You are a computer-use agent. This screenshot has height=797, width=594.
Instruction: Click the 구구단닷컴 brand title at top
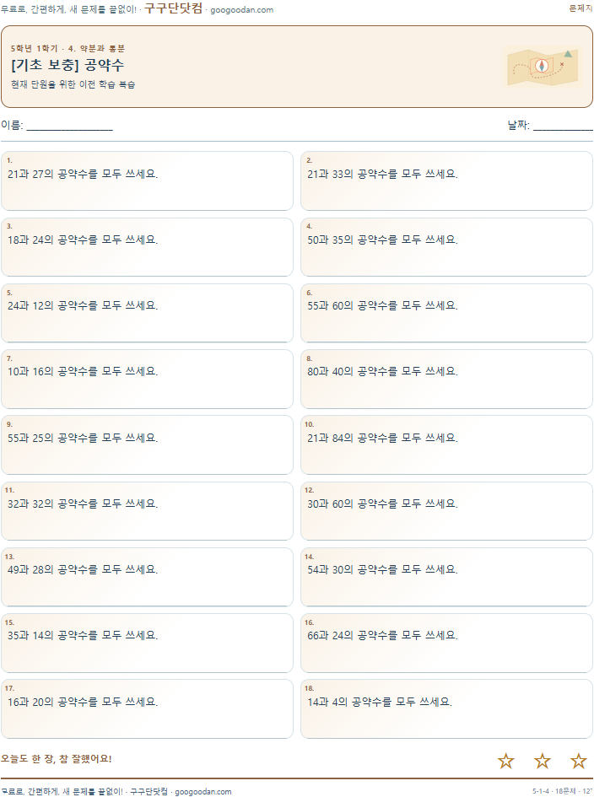click(174, 8)
